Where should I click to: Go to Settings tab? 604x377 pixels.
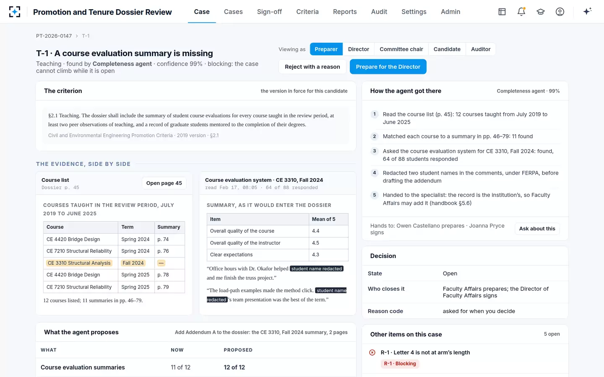(x=414, y=12)
